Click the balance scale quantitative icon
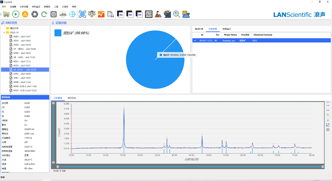Screen dimensions: 332x181 coord(92,14)
